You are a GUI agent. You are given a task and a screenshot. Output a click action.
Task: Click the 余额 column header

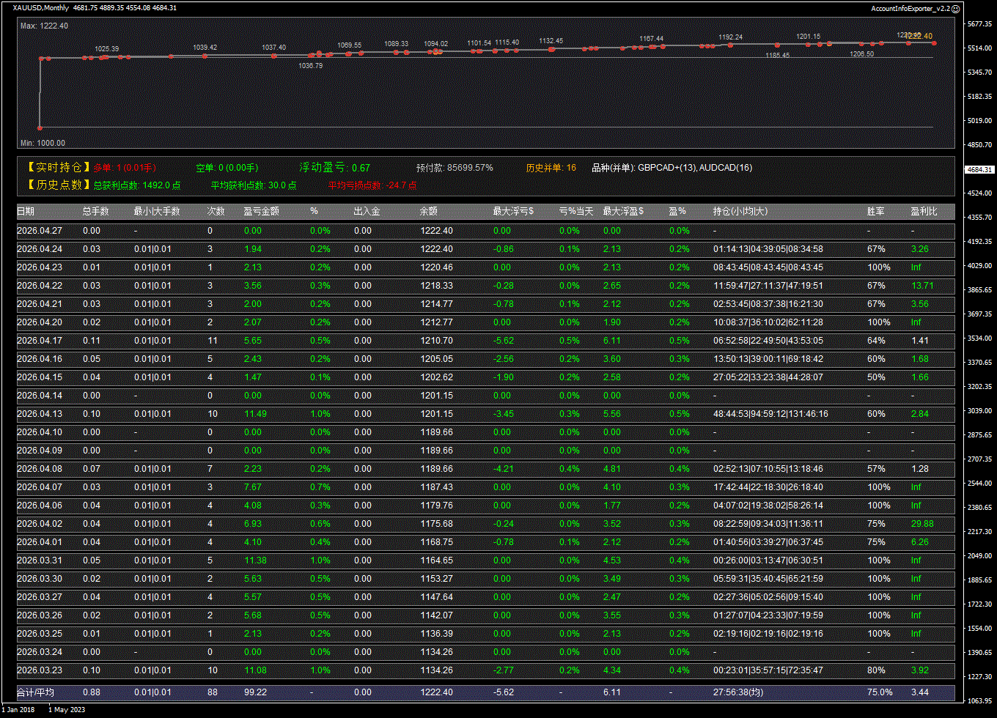pyautogui.click(x=428, y=212)
